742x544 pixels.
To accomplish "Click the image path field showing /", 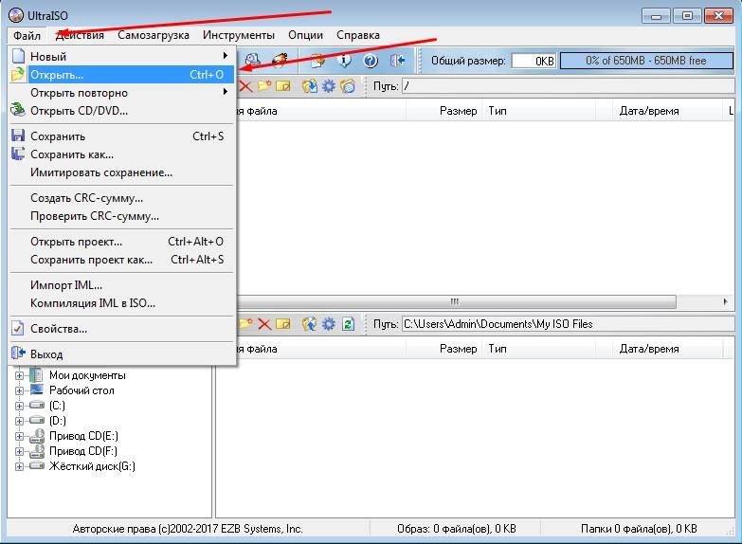I will coord(568,86).
